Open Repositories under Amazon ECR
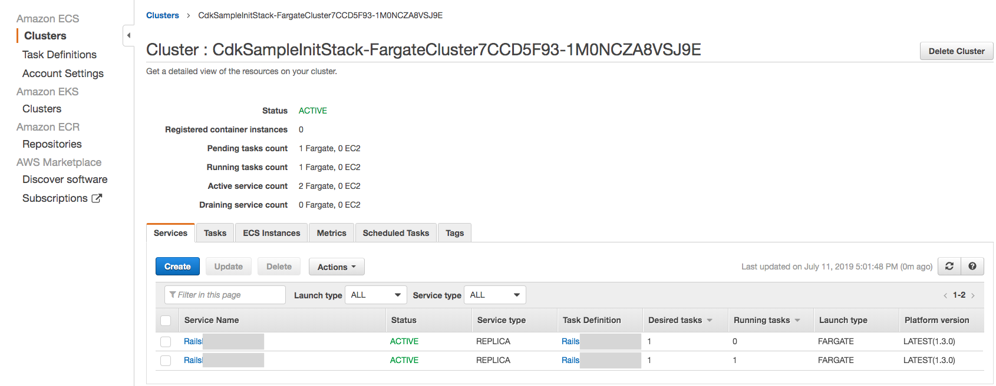Screen dimensions: 996x386 tap(52, 144)
